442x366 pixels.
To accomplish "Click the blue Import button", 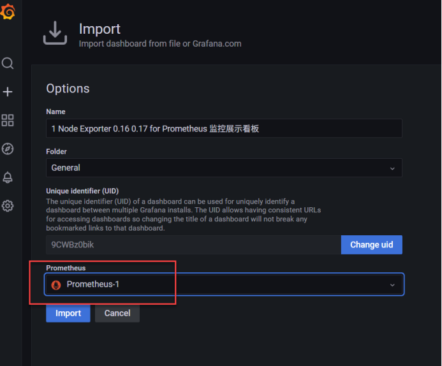I will [x=68, y=313].
